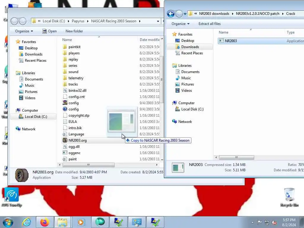Screen dimensions: 304x228
Task: Open recent pages dropdown in Crack window
Action: (x=185, y=14)
